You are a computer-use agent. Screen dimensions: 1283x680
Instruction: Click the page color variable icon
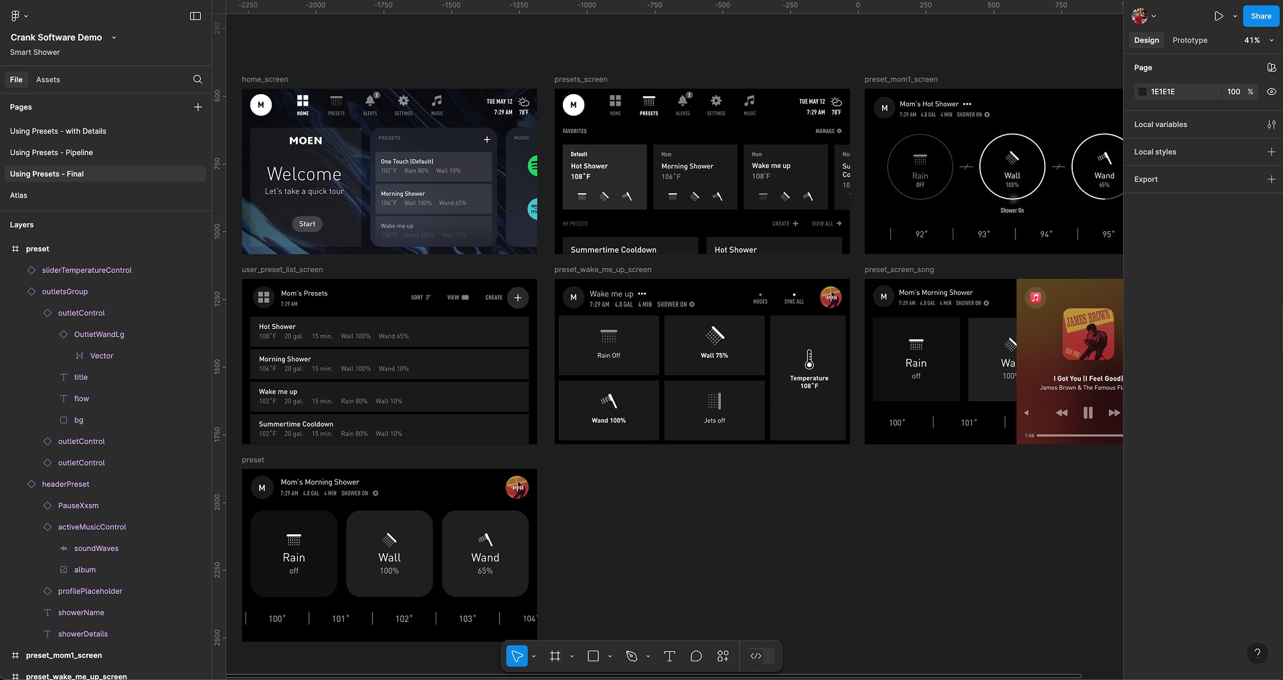1272,68
